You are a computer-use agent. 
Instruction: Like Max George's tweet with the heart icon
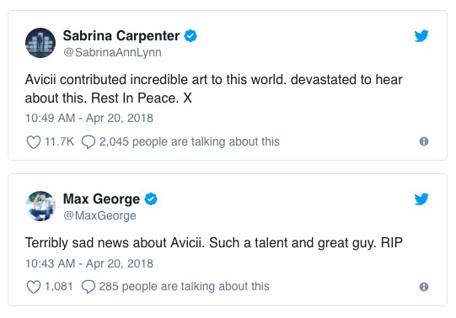click(34, 287)
